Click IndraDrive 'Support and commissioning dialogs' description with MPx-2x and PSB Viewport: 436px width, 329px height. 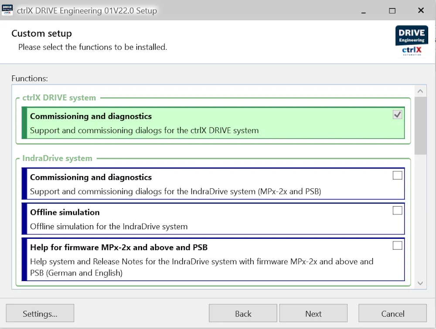pos(175,191)
